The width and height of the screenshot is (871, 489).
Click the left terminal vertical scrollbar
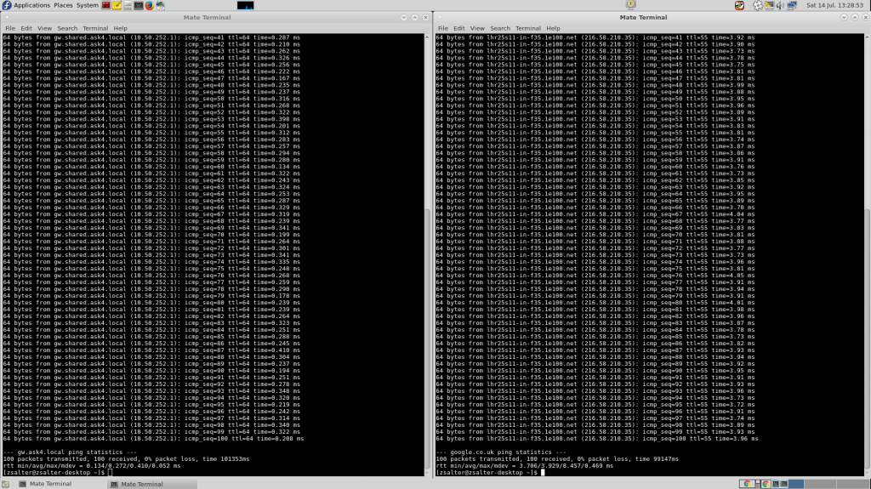427,254
